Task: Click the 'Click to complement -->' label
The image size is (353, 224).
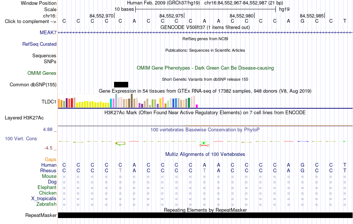Action: (30, 22)
